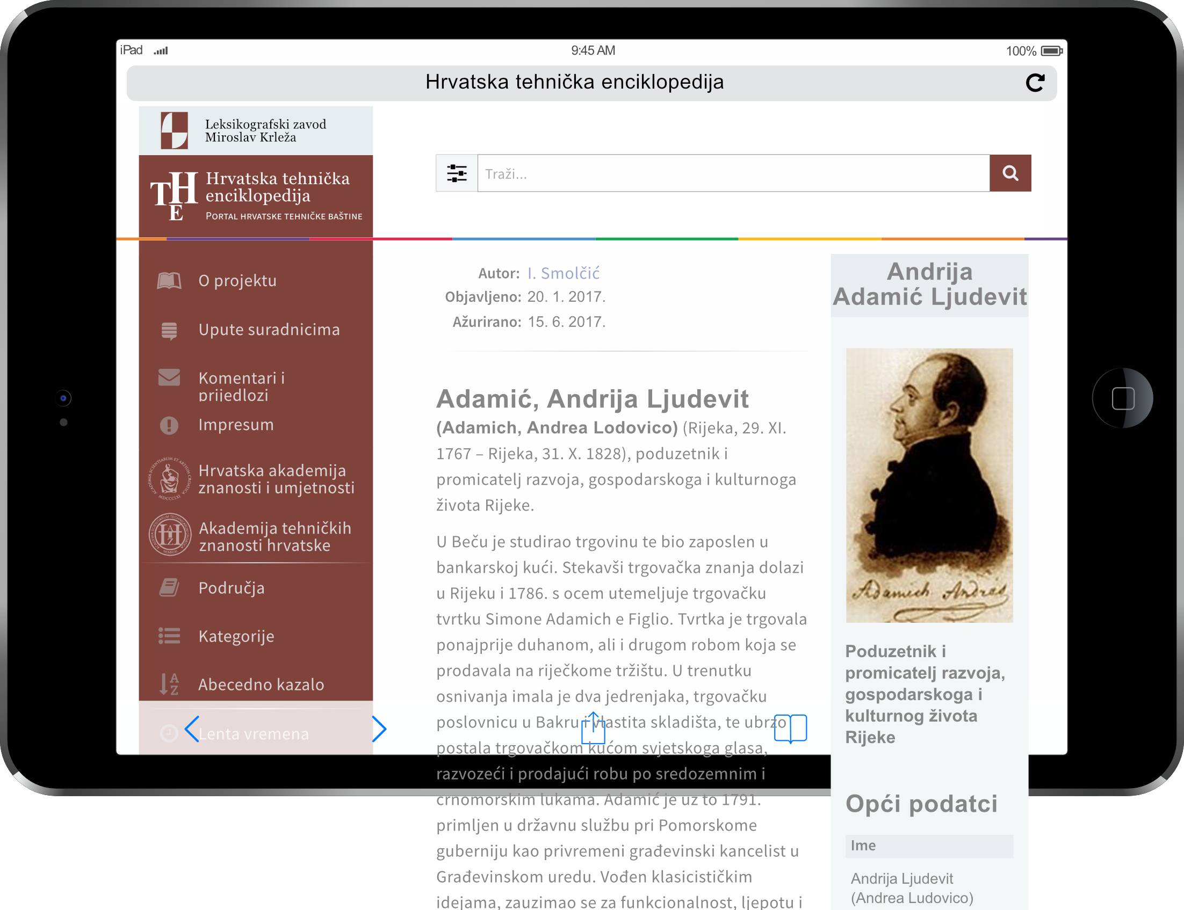The width and height of the screenshot is (1184, 910).
Task: Open the bookmarks book icon
Action: tap(790, 729)
